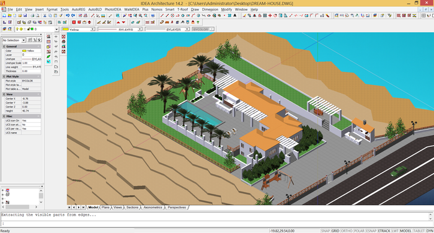The height and width of the screenshot is (233, 434).
Task: Open the Yellow color dropdown
Action: point(92,29)
